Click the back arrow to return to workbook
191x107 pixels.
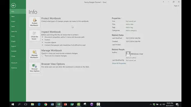(x=13, y=5)
